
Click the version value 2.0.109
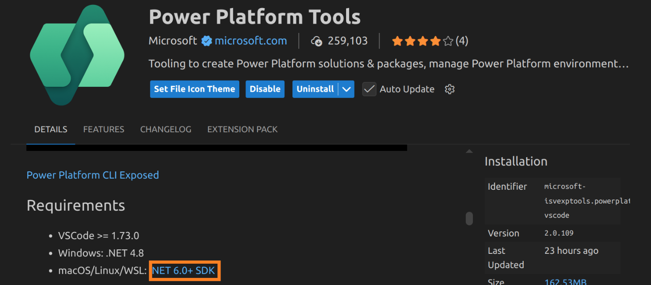click(559, 233)
